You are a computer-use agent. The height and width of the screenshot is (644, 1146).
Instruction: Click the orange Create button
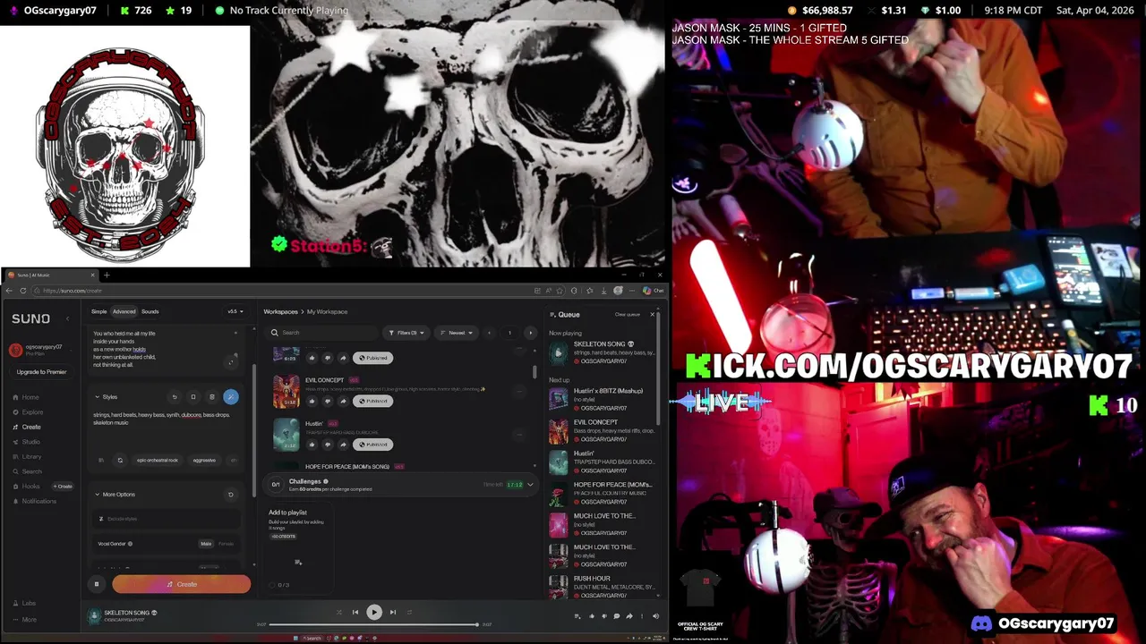[182, 584]
